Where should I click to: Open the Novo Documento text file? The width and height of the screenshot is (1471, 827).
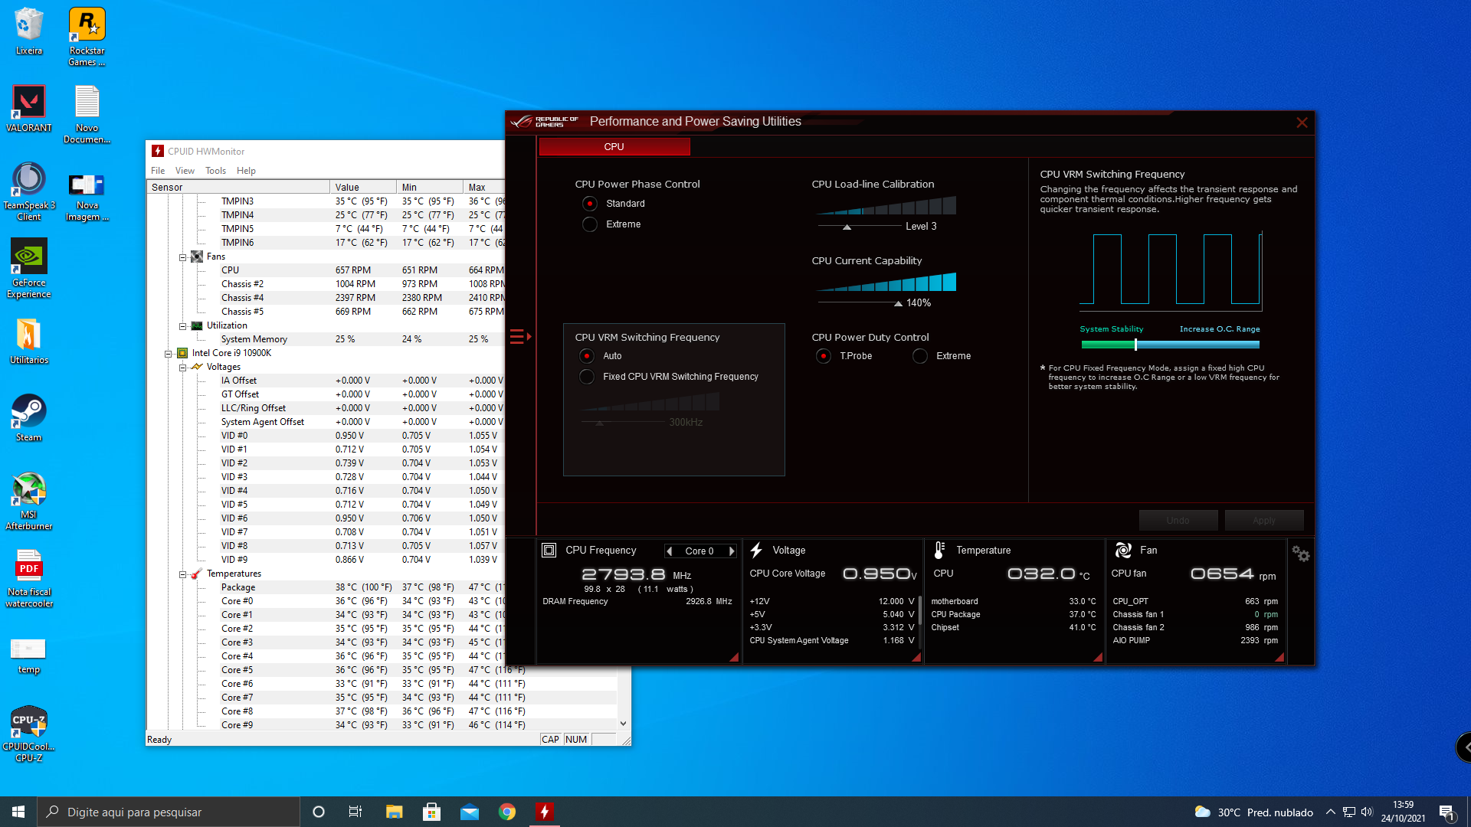pos(87,114)
